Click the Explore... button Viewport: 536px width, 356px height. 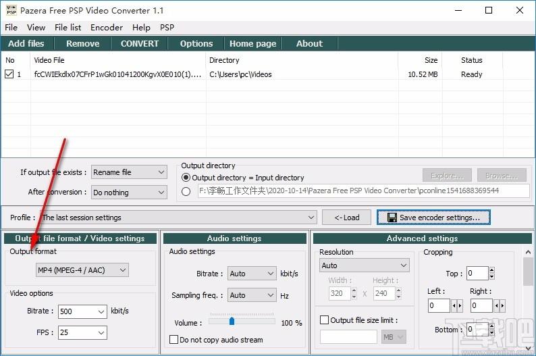pyautogui.click(x=447, y=176)
